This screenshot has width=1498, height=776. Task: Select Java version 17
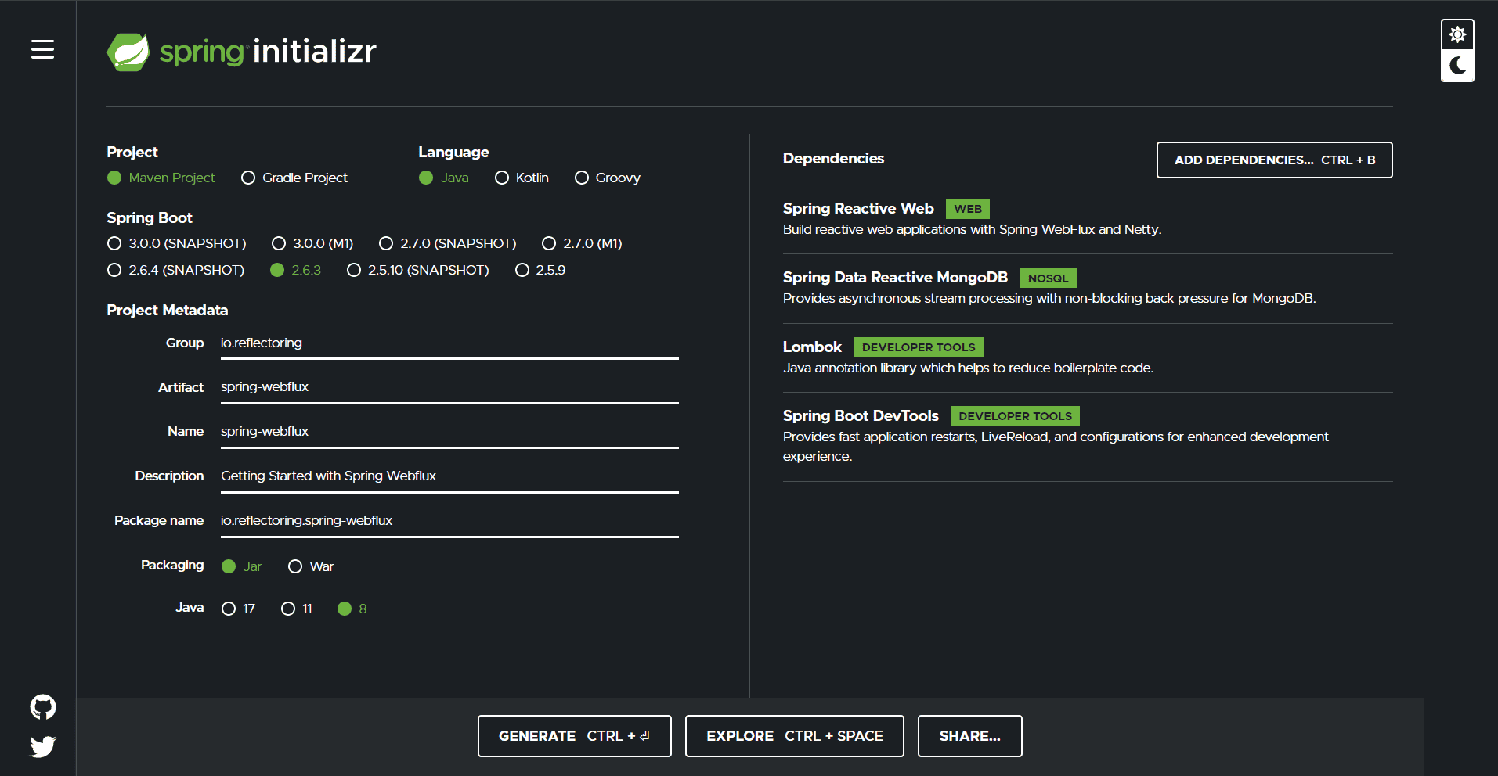tap(229, 608)
